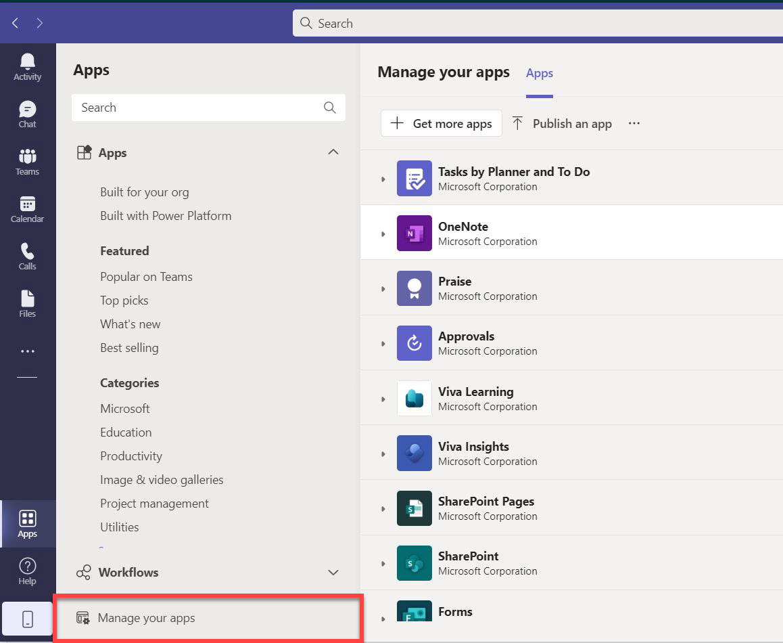783x643 pixels.
Task: Select the Apps tab in Manage your apps
Action: tap(540, 74)
